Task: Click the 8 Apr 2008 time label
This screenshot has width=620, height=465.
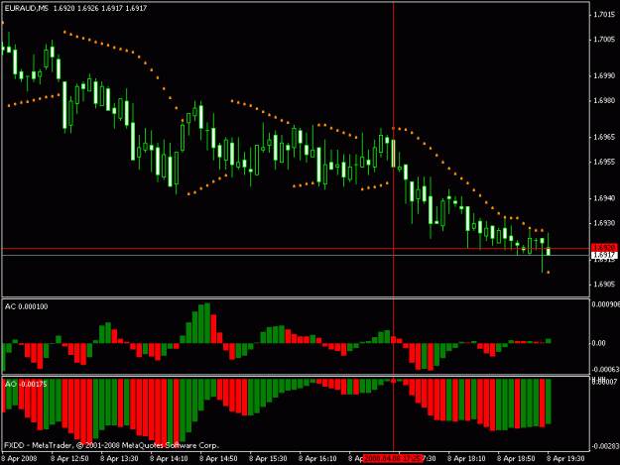Action: (x=19, y=459)
